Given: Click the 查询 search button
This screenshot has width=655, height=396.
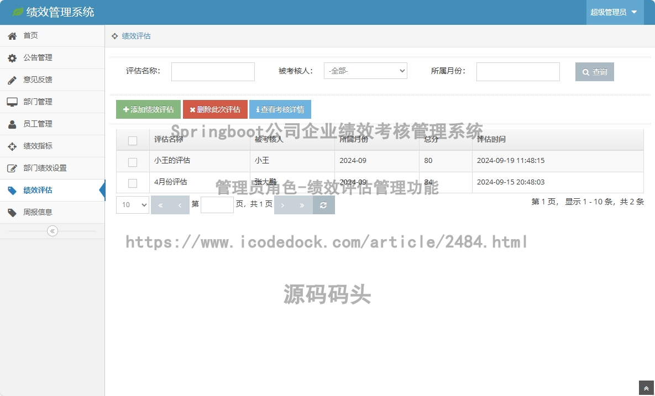Looking at the screenshot, I should click(x=594, y=72).
